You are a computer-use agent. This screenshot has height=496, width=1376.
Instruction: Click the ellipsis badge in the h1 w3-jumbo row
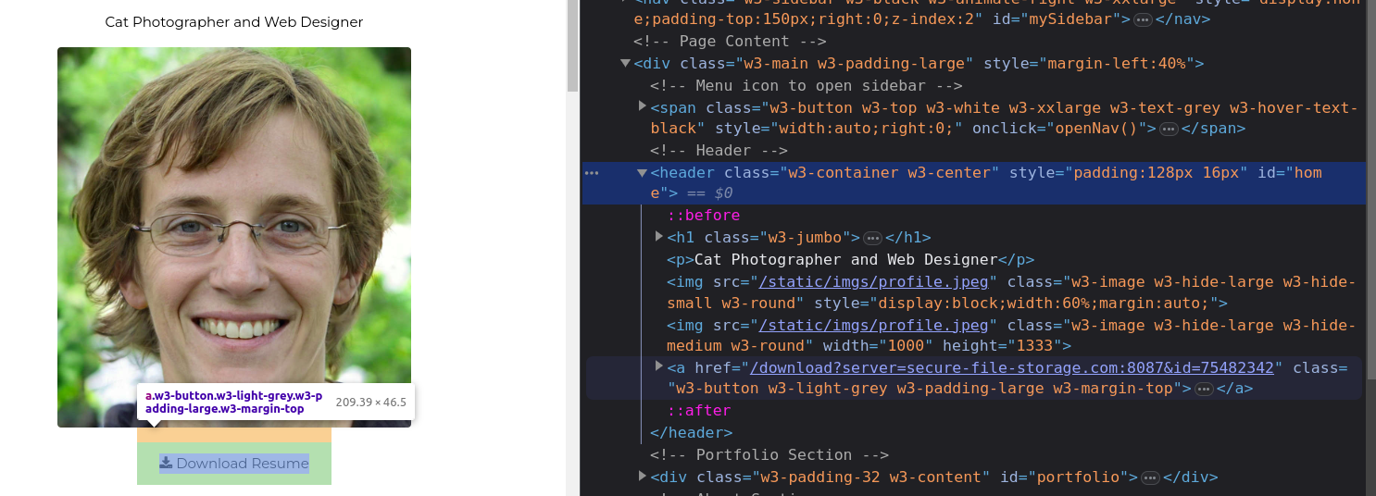point(872,239)
